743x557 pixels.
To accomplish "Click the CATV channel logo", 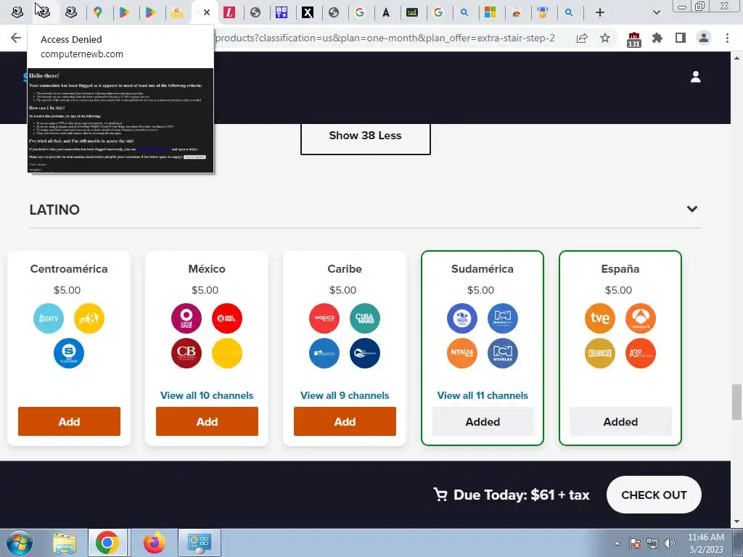I will click(x=49, y=318).
